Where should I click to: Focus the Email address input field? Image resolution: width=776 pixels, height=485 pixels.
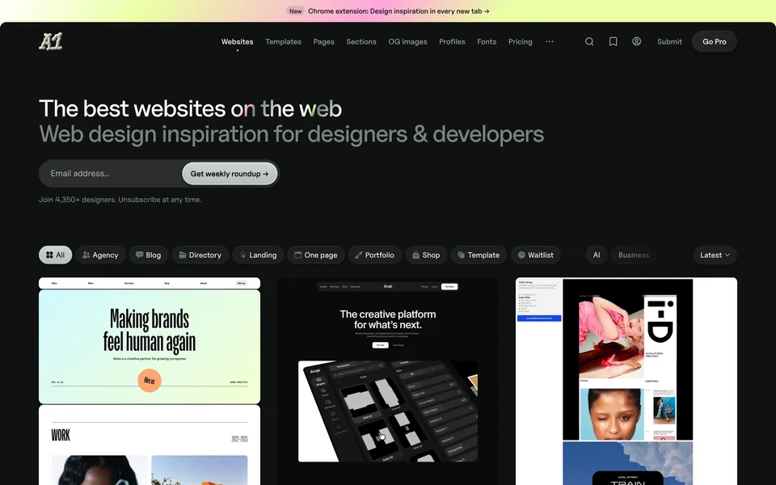tap(112, 174)
